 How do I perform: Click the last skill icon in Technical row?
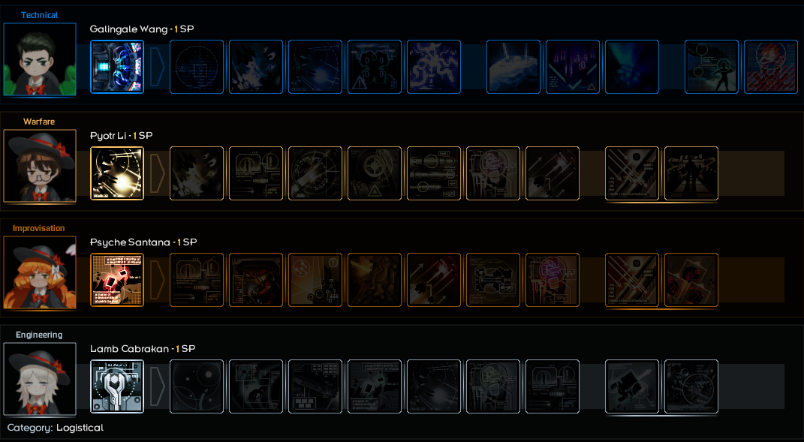(771, 67)
